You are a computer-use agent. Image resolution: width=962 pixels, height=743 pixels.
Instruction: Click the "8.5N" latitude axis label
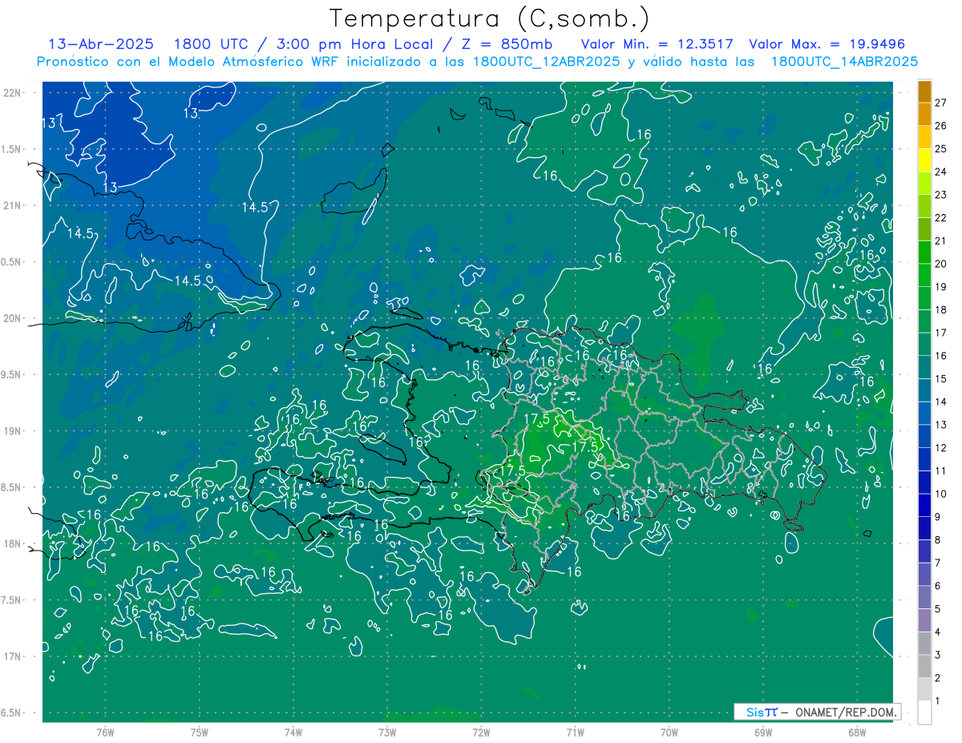(x=12, y=487)
